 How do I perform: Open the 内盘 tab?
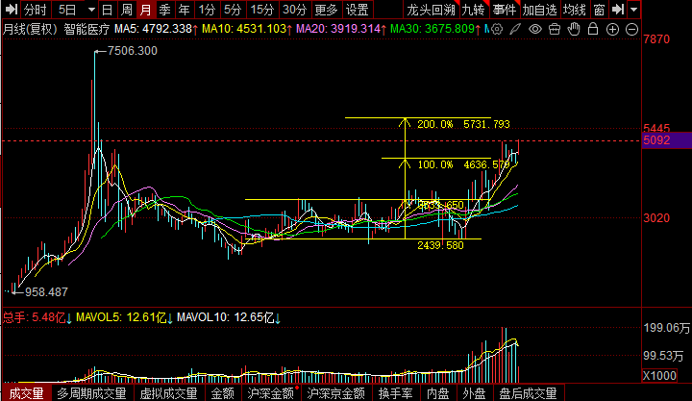[438, 393]
